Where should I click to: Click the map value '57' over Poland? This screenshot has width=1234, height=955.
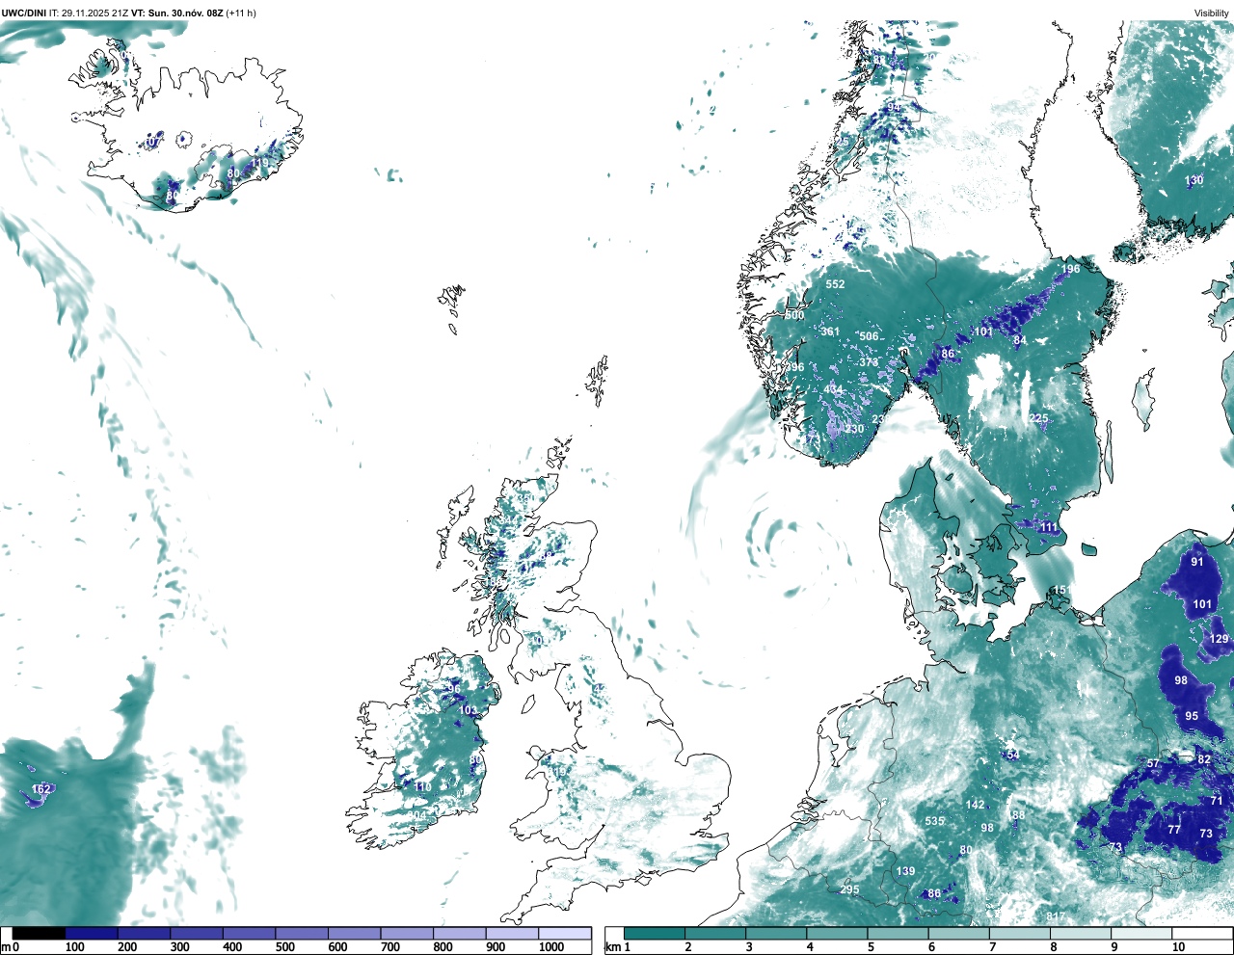click(1153, 764)
